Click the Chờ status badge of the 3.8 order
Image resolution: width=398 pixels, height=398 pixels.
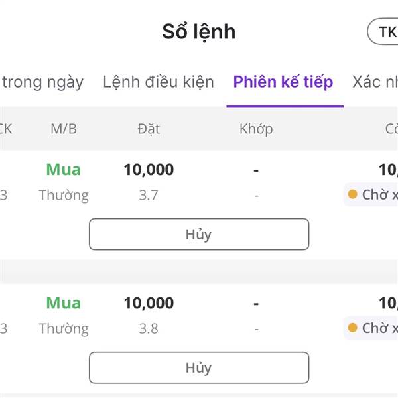coord(373,328)
